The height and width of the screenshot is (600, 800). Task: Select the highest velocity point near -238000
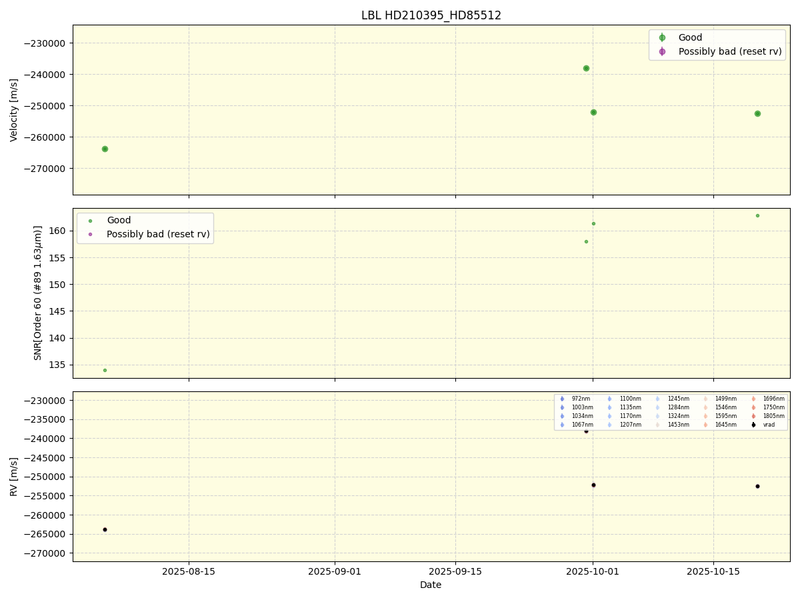pyautogui.click(x=586, y=68)
